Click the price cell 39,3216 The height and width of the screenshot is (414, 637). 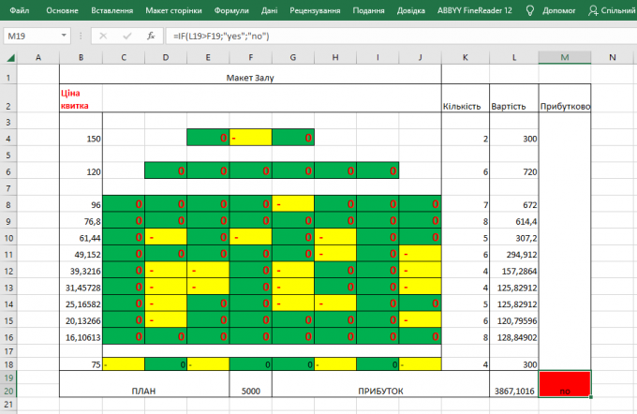coord(81,271)
